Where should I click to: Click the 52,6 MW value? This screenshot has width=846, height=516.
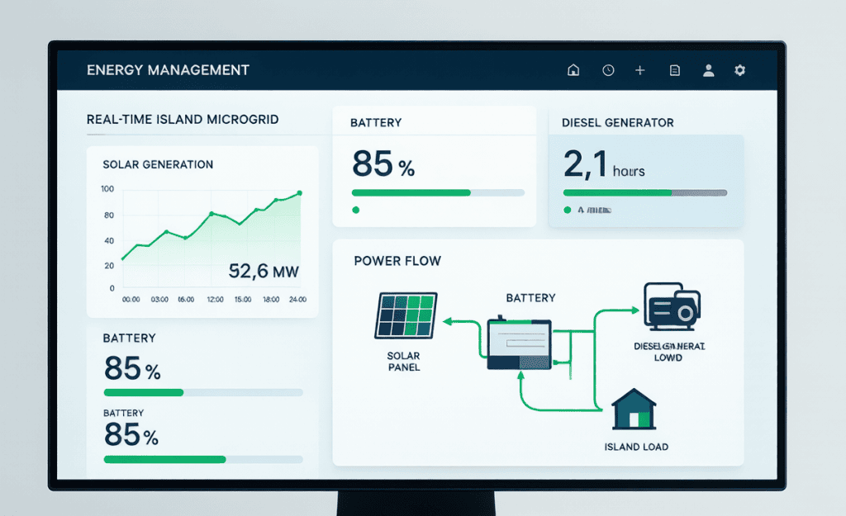pyautogui.click(x=264, y=271)
